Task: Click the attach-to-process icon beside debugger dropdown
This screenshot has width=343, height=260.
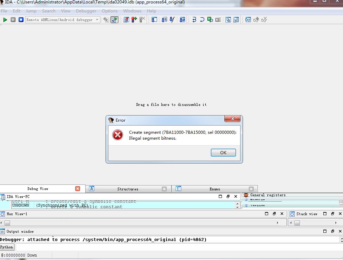Action: point(106,20)
